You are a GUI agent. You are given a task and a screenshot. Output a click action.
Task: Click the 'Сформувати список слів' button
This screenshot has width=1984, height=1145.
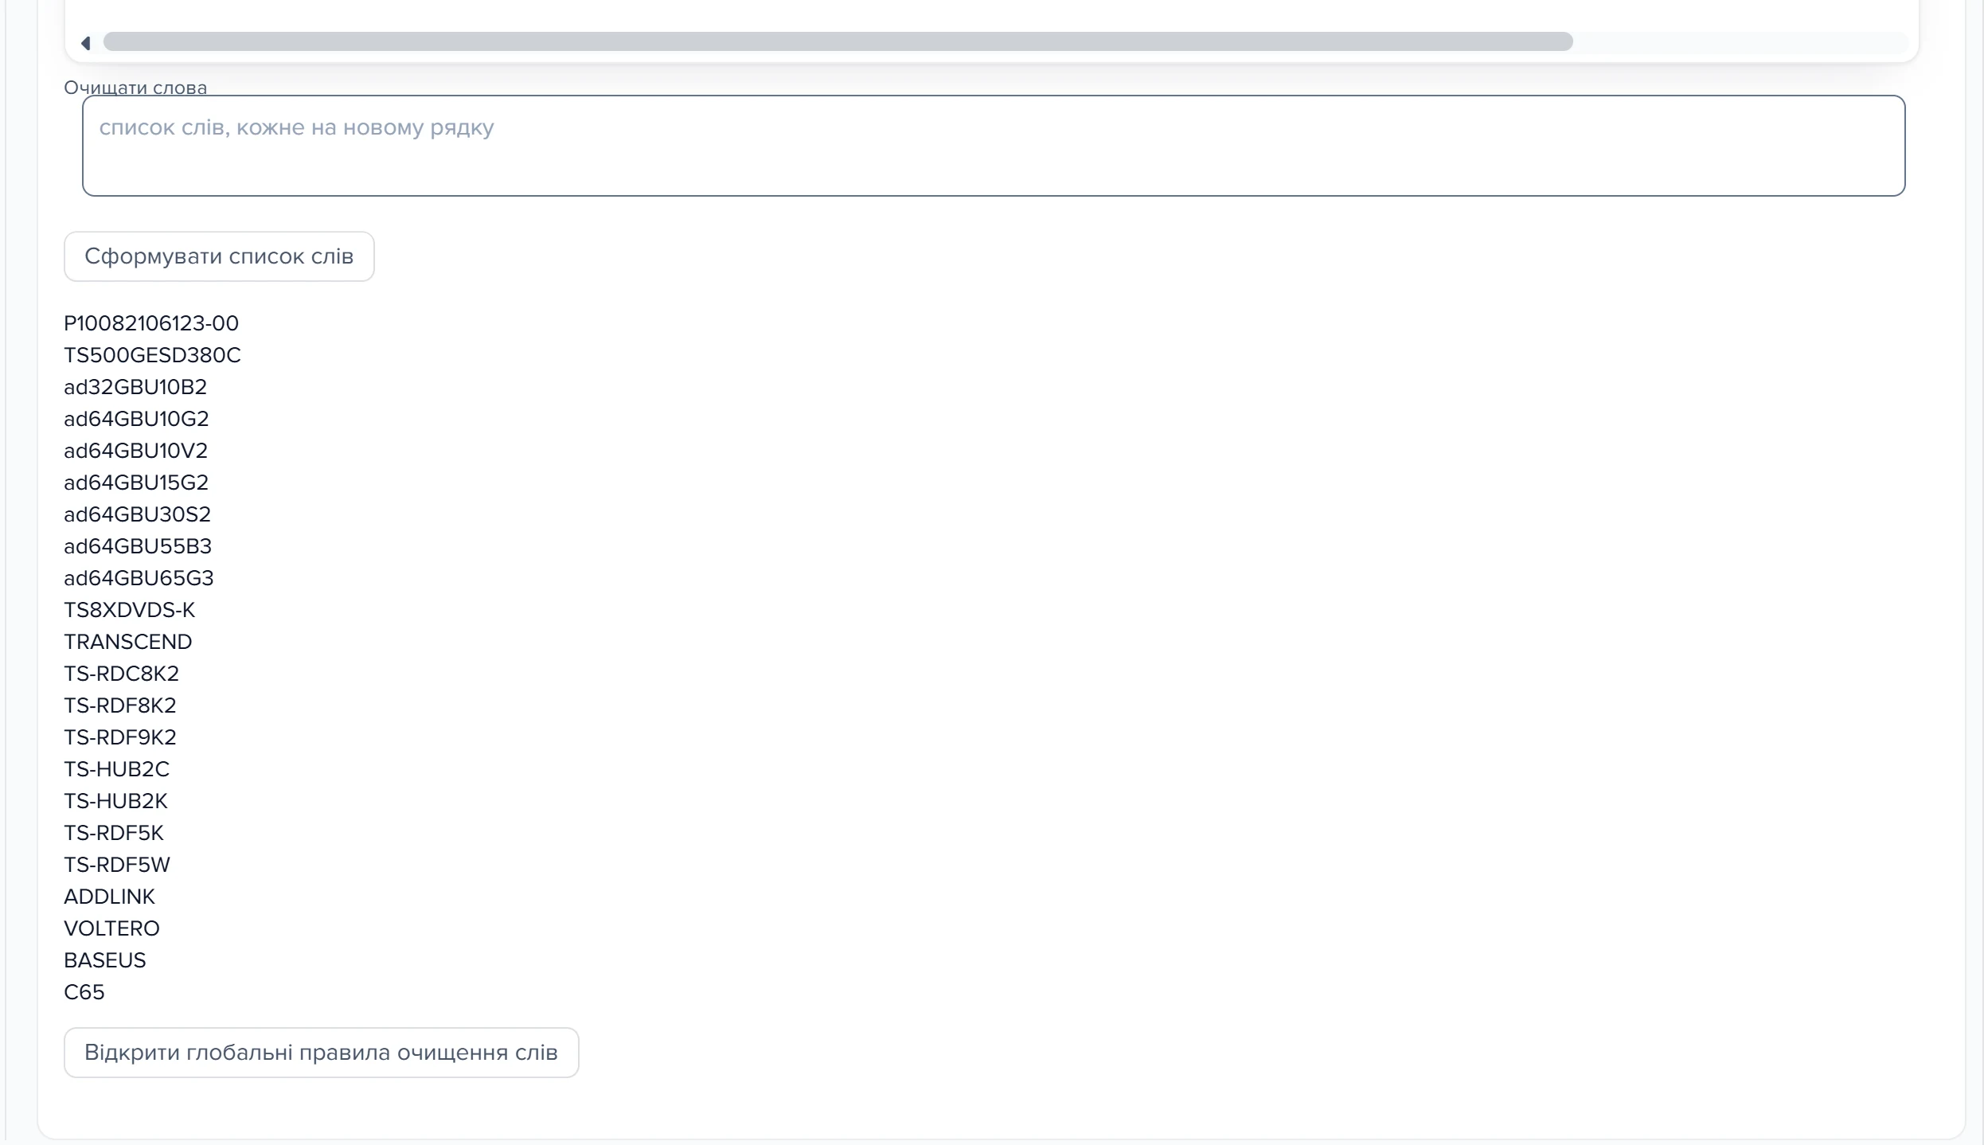(x=219, y=256)
